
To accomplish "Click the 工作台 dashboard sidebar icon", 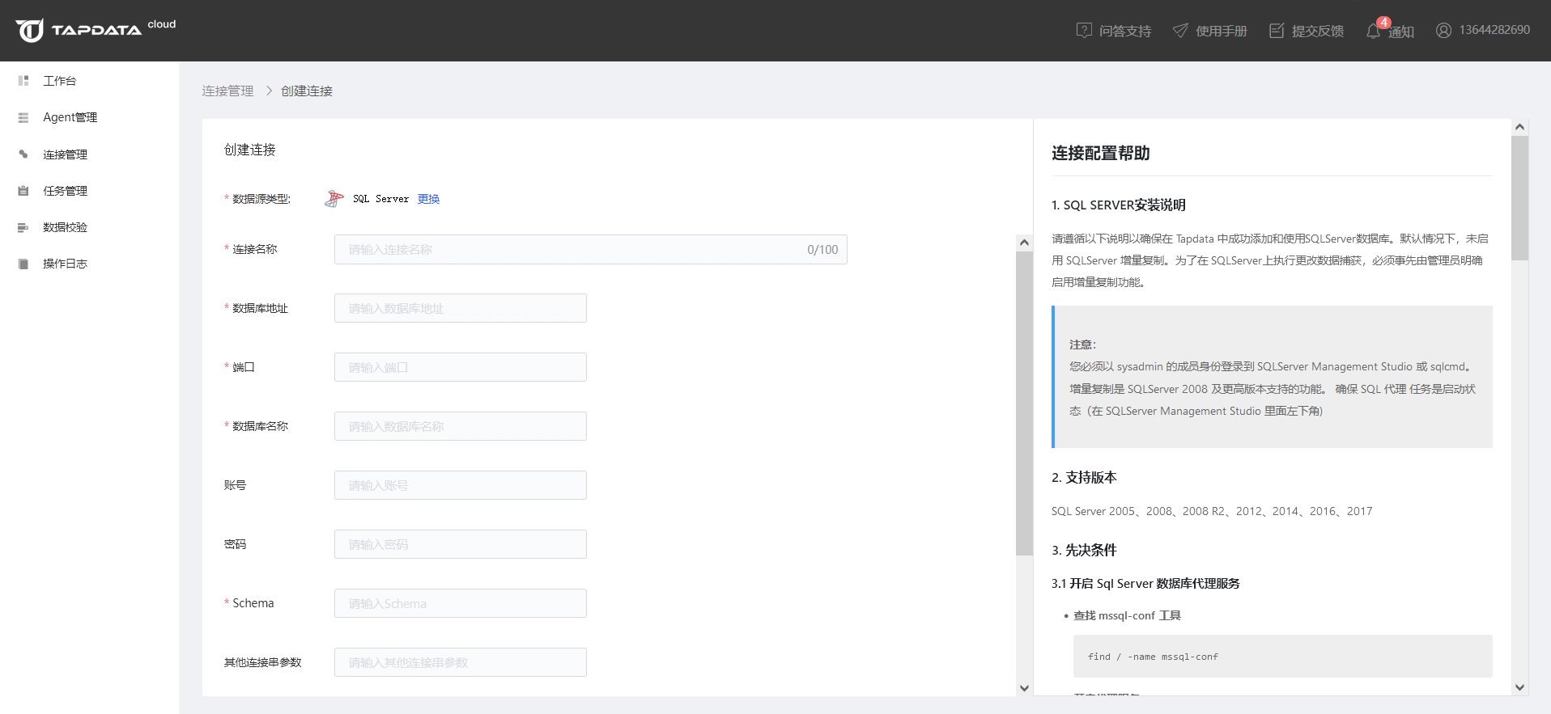I will click(x=23, y=81).
